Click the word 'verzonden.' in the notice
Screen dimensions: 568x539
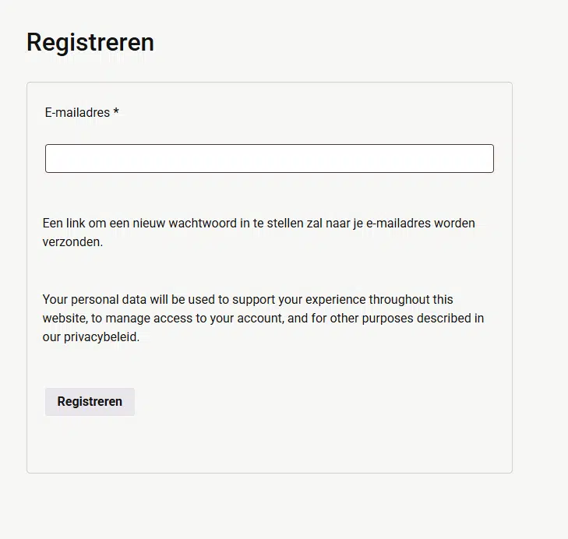(x=72, y=241)
